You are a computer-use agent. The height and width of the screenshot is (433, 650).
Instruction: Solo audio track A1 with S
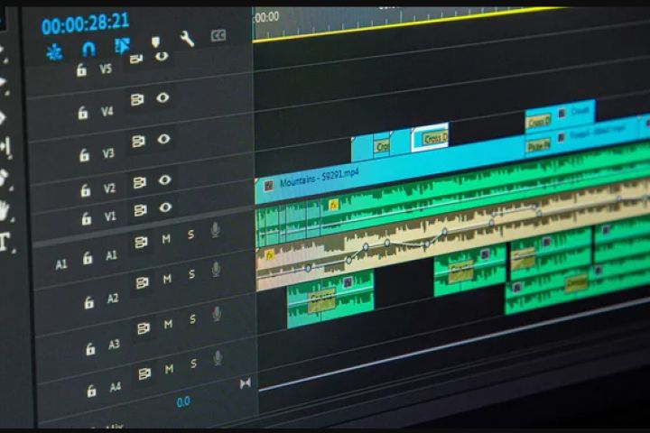190,235
